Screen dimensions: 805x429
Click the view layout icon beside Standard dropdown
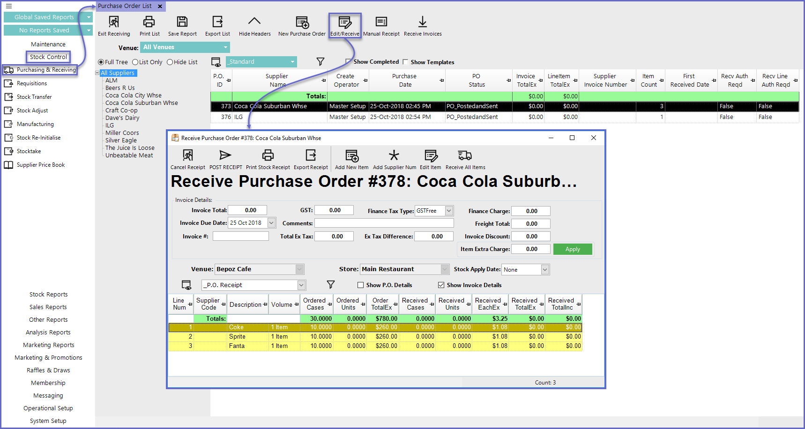pyautogui.click(x=216, y=62)
